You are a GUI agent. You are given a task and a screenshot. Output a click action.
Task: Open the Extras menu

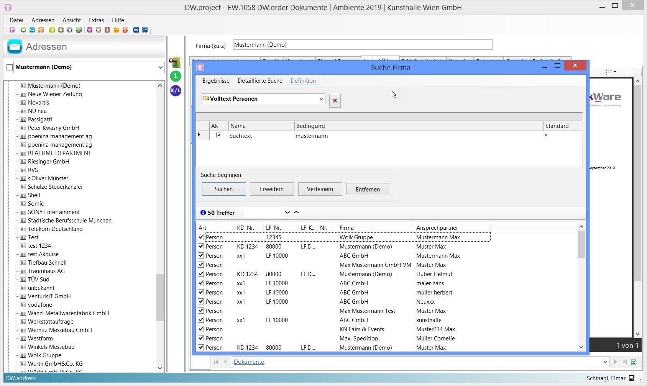pyautogui.click(x=96, y=20)
